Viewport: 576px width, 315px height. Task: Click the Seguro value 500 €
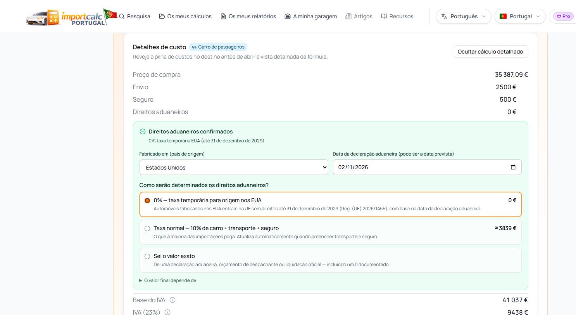(508, 99)
